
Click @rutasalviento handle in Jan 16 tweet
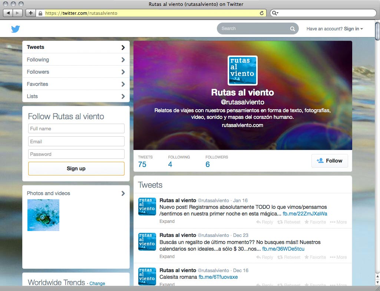point(213,200)
